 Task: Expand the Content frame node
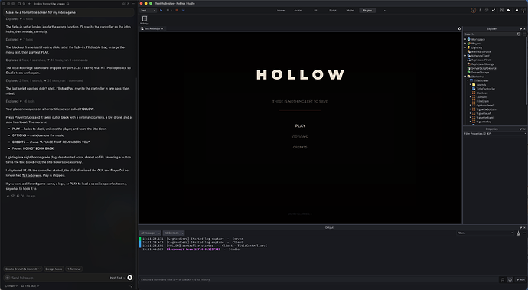click(470, 97)
